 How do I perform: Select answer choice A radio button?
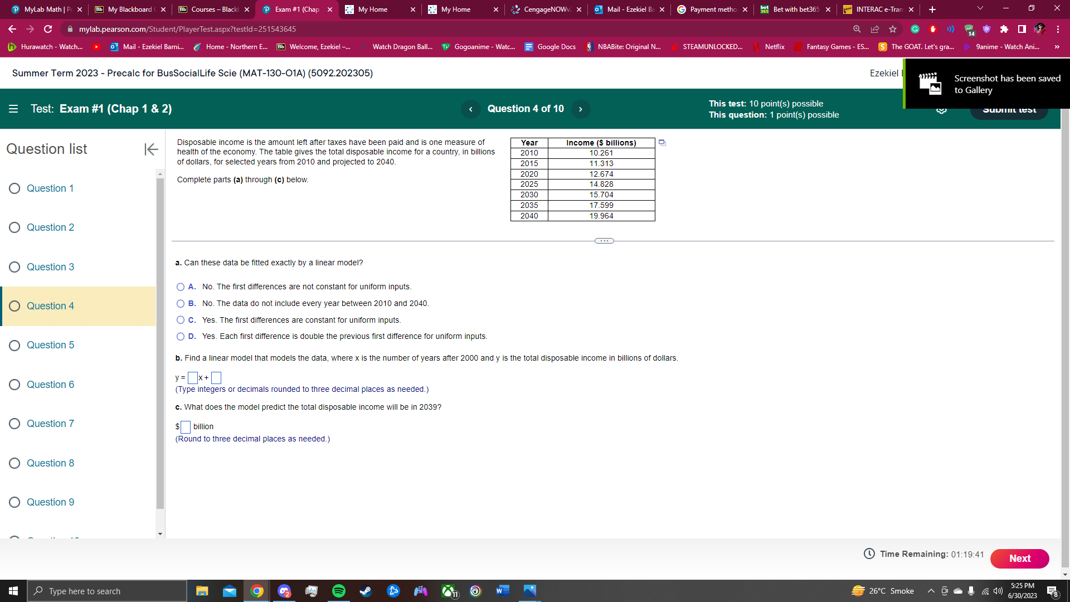[180, 287]
